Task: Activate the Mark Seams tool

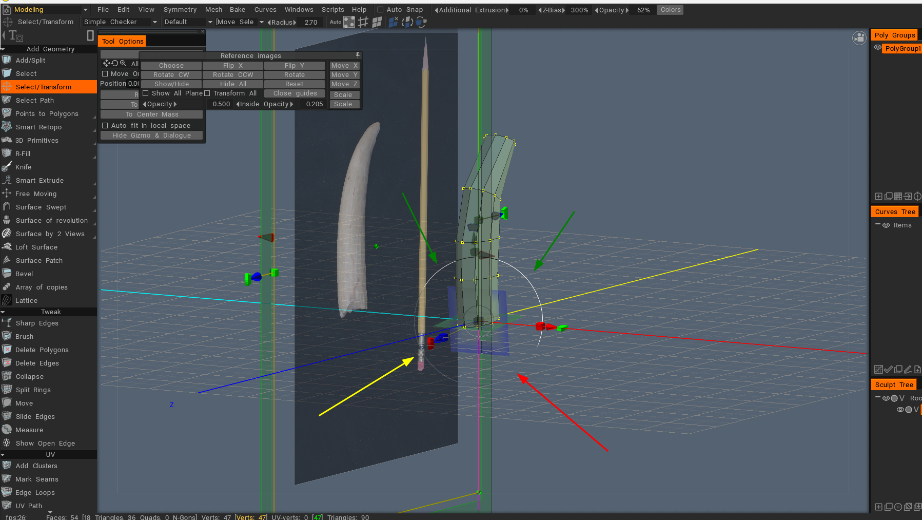Action: 36,479
